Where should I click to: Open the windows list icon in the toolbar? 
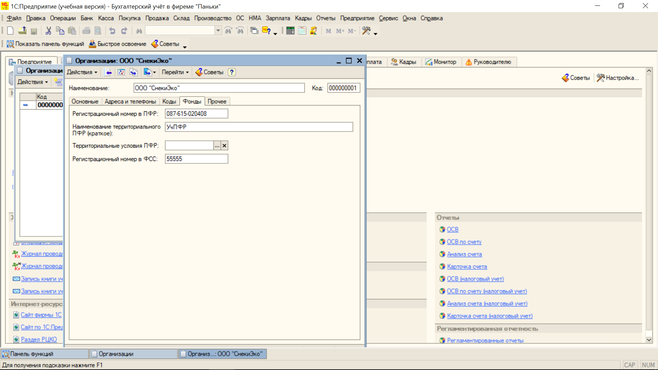pyautogui.click(x=254, y=31)
